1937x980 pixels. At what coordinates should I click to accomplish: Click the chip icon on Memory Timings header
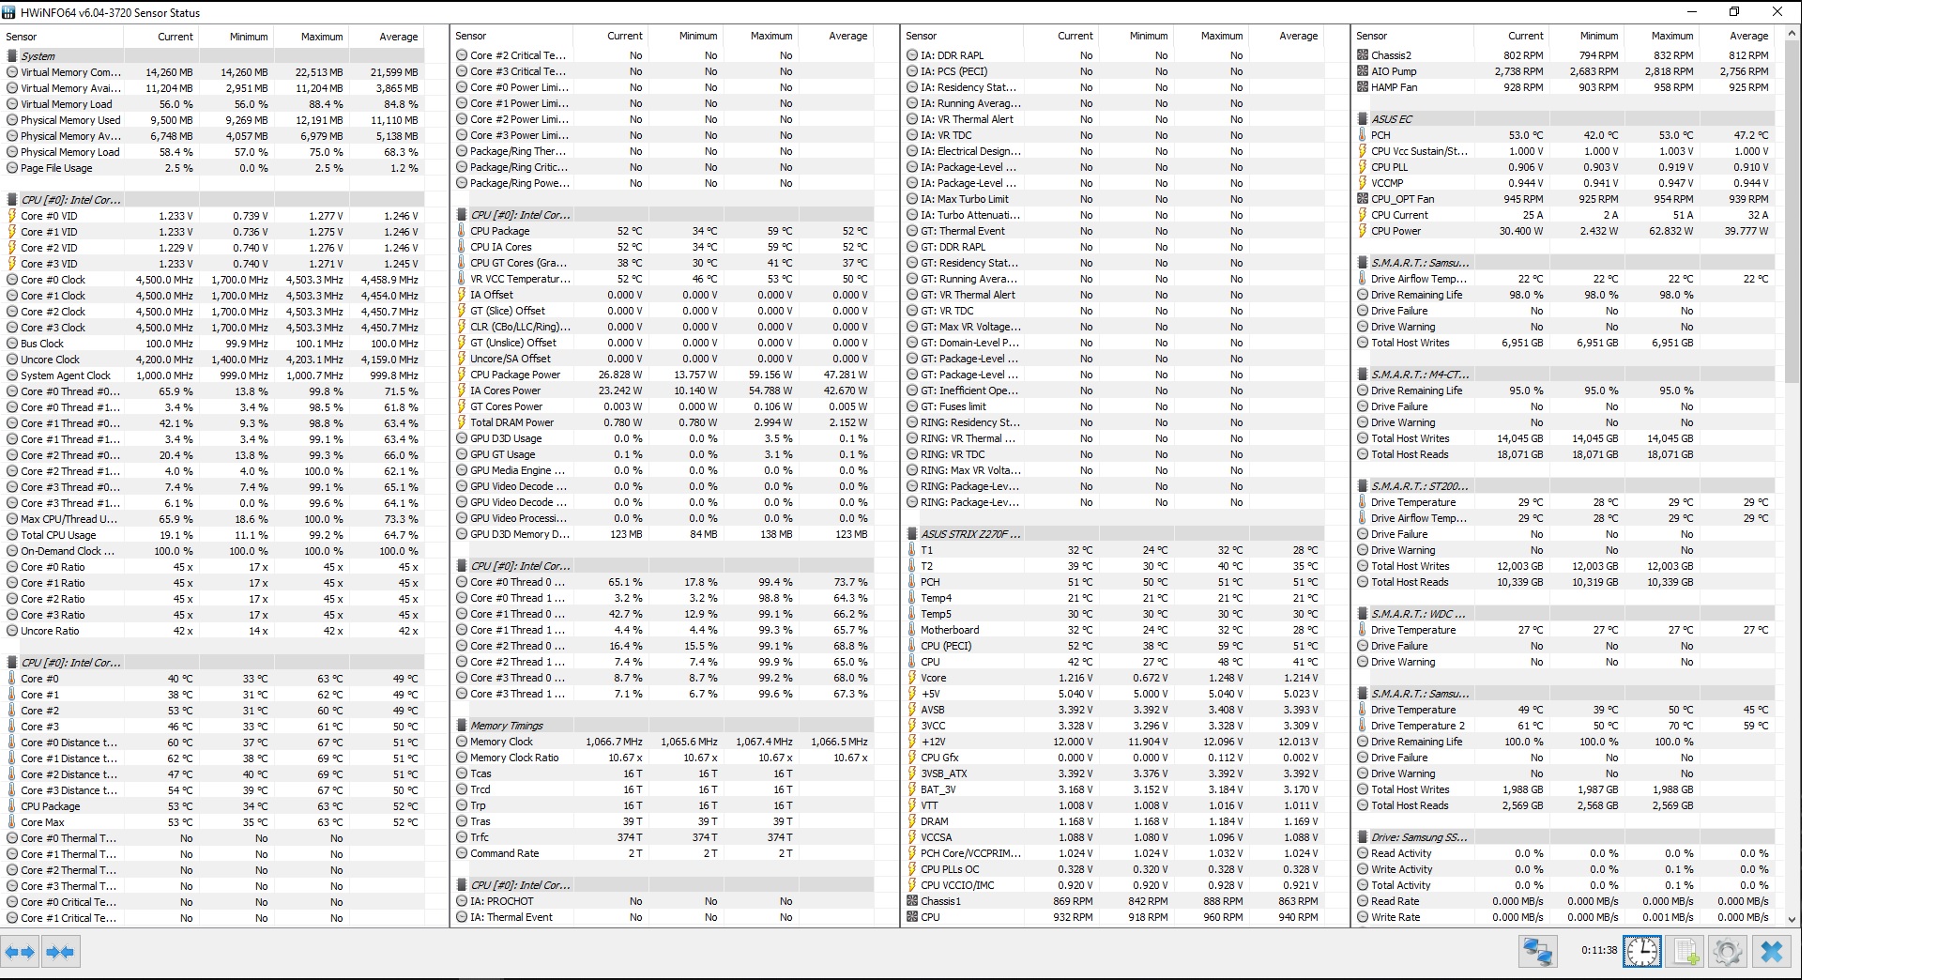(x=462, y=726)
